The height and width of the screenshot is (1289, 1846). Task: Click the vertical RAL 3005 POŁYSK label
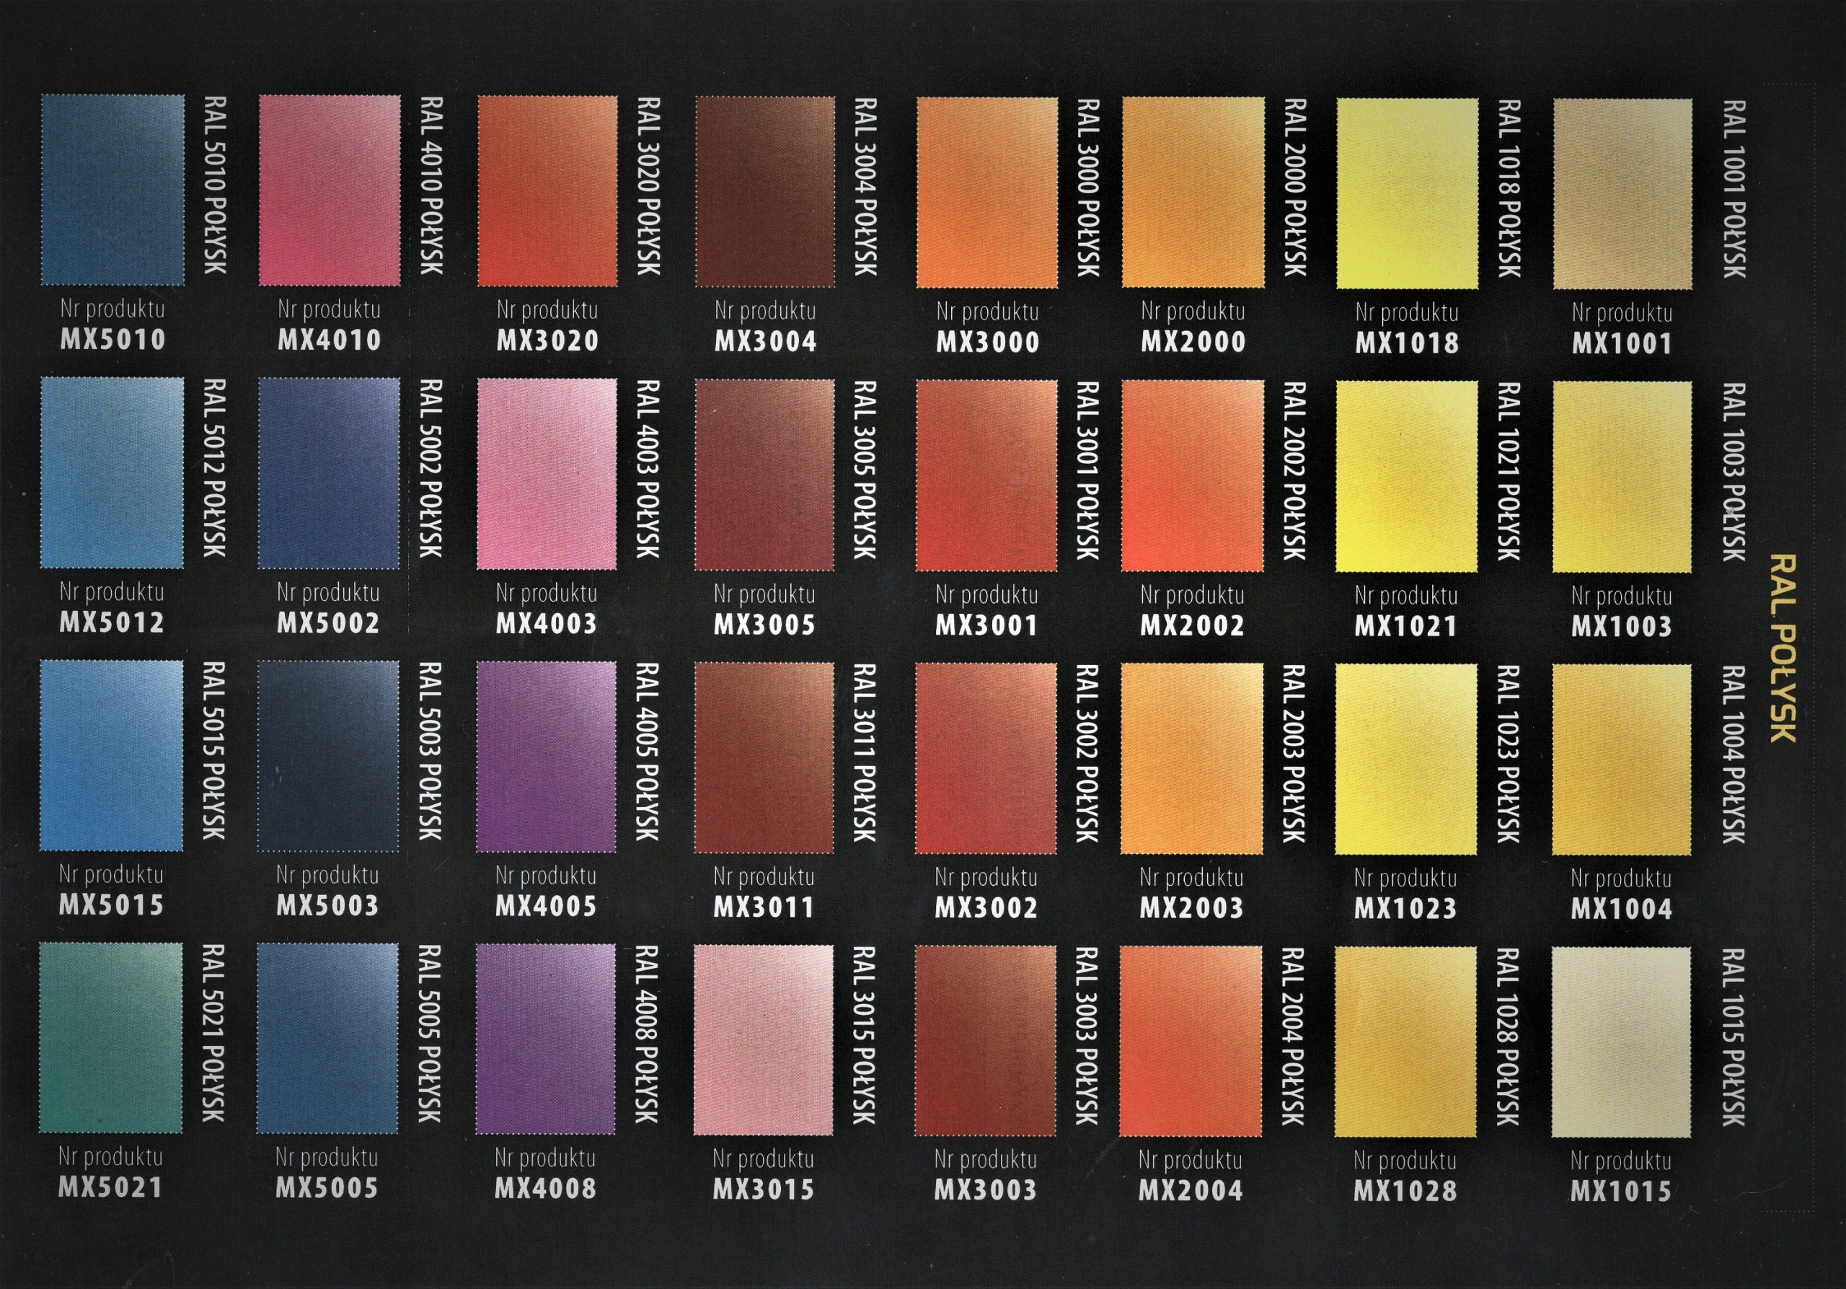(865, 470)
